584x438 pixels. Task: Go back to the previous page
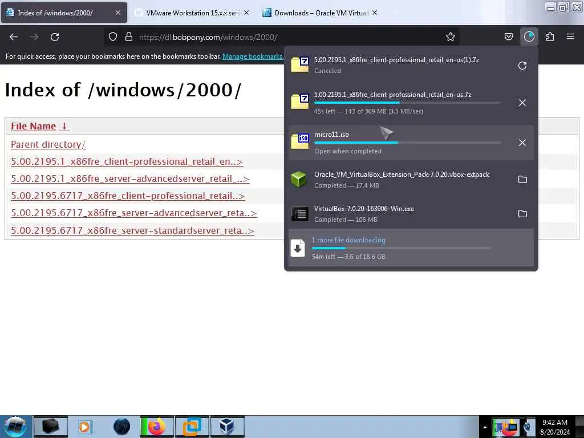click(x=14, y=37)
